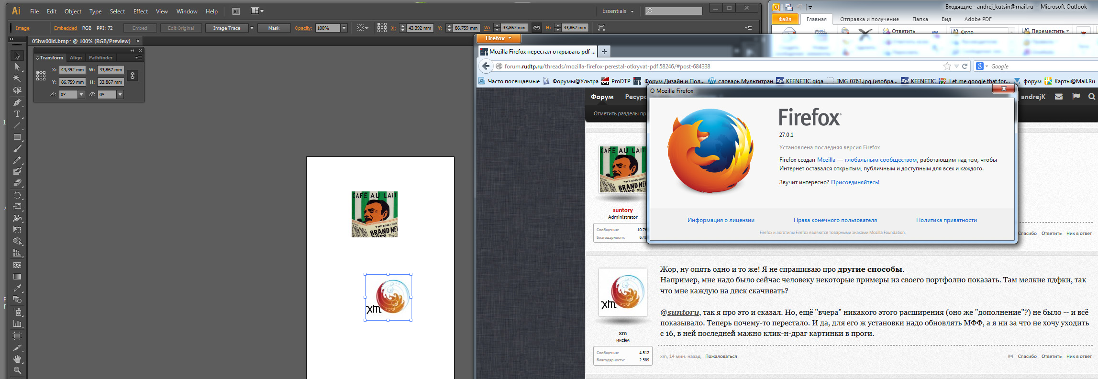Viewport: 1098px width, 379px height.
Task: Open the Transform panel options menu
Action: [139, 57]
